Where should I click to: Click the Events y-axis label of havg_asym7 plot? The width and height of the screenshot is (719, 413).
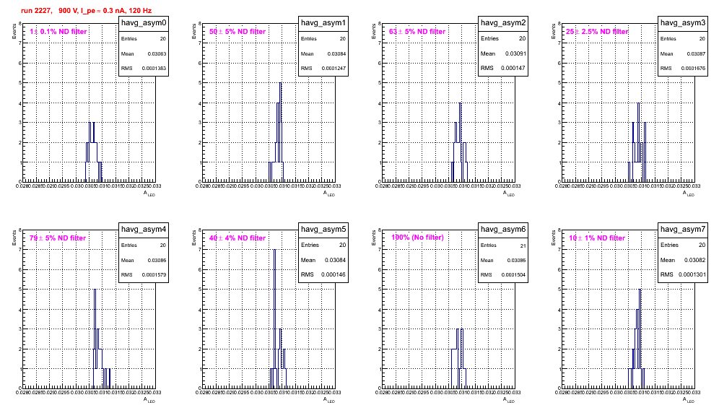tap(554, 238)
